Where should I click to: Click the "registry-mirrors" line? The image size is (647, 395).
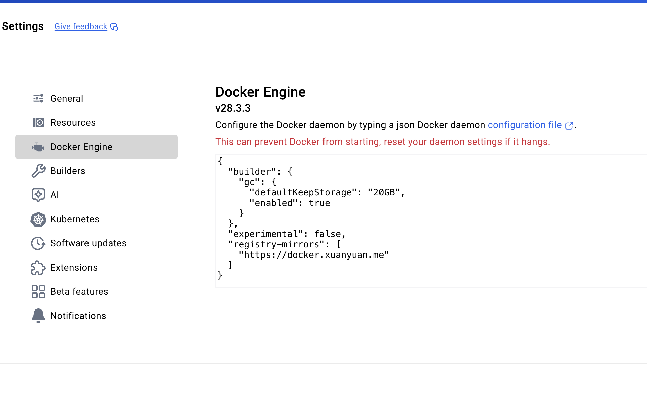pos(284,244)
